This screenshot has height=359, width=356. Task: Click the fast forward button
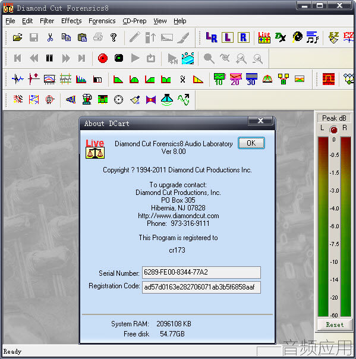point(66,58)
